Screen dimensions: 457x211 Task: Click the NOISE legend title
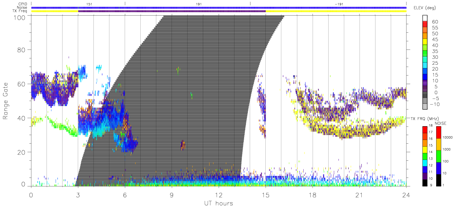point(441,123)
